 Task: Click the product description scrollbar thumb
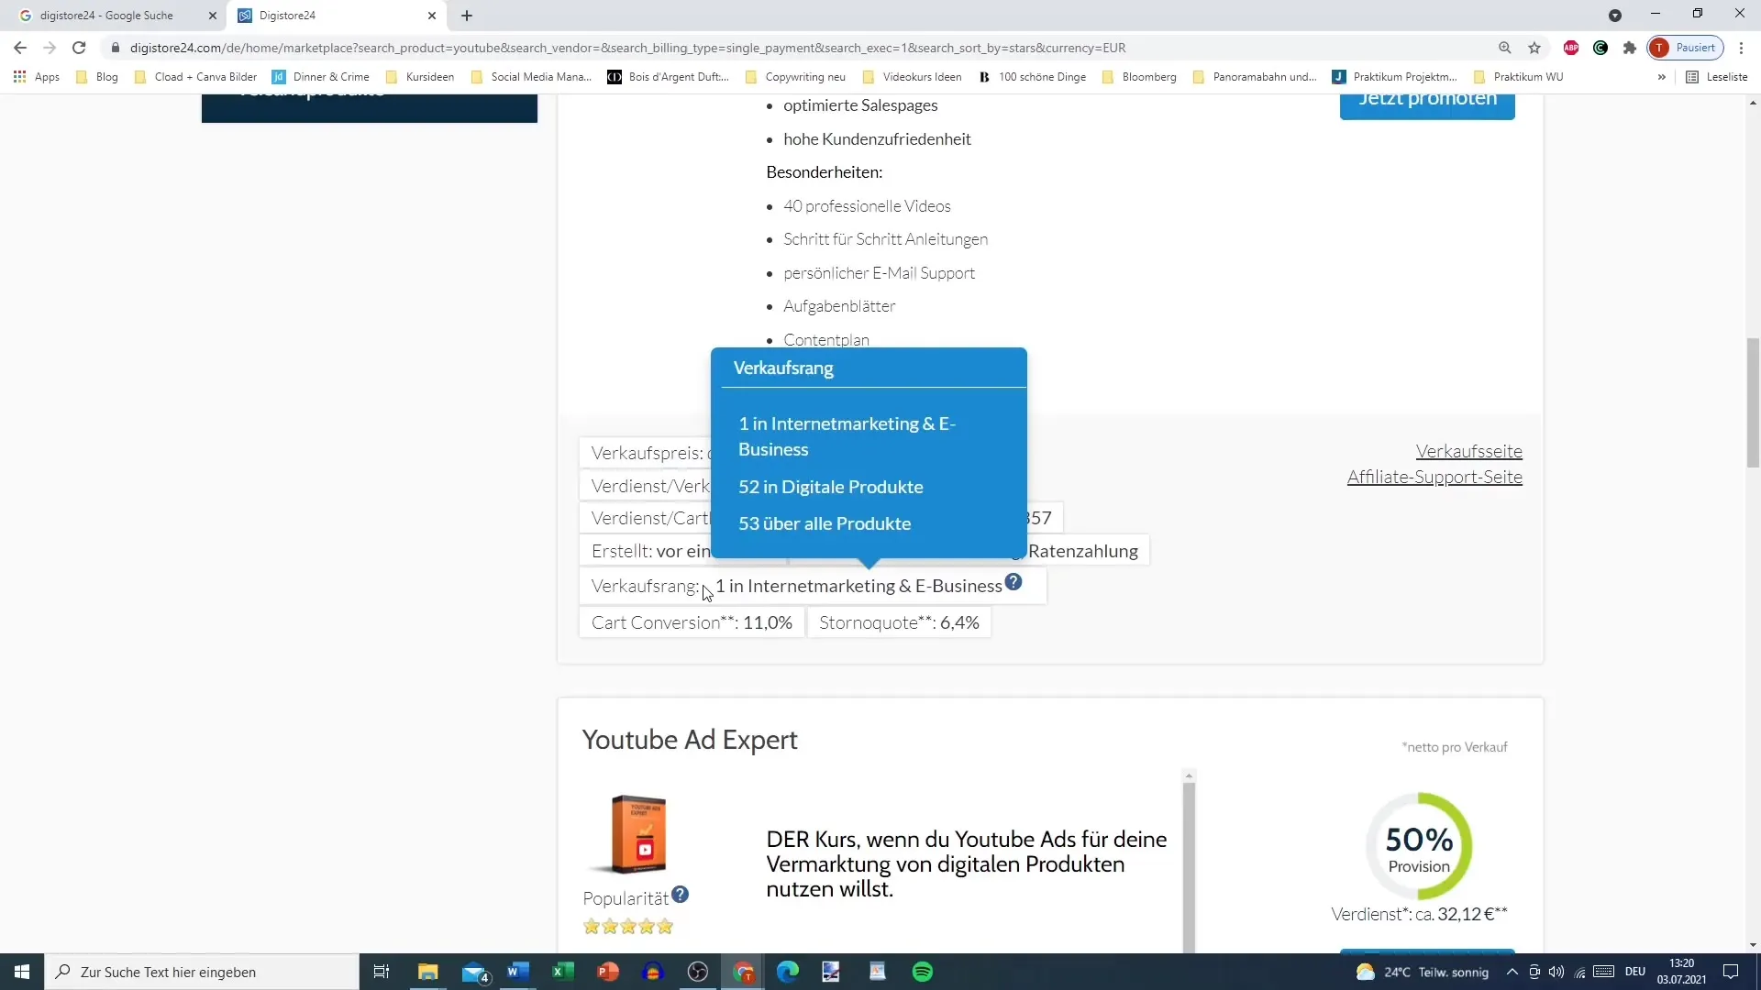pos(1189,866)
